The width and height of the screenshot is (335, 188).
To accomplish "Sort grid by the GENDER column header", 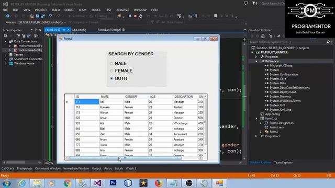I will point(136,97).
